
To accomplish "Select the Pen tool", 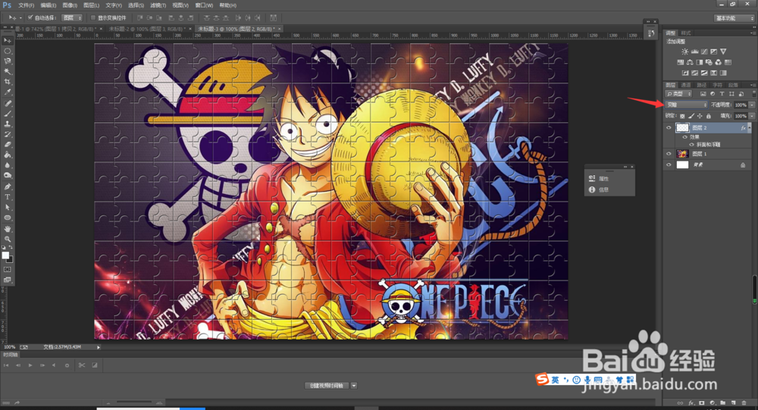I will click(8, 186).
